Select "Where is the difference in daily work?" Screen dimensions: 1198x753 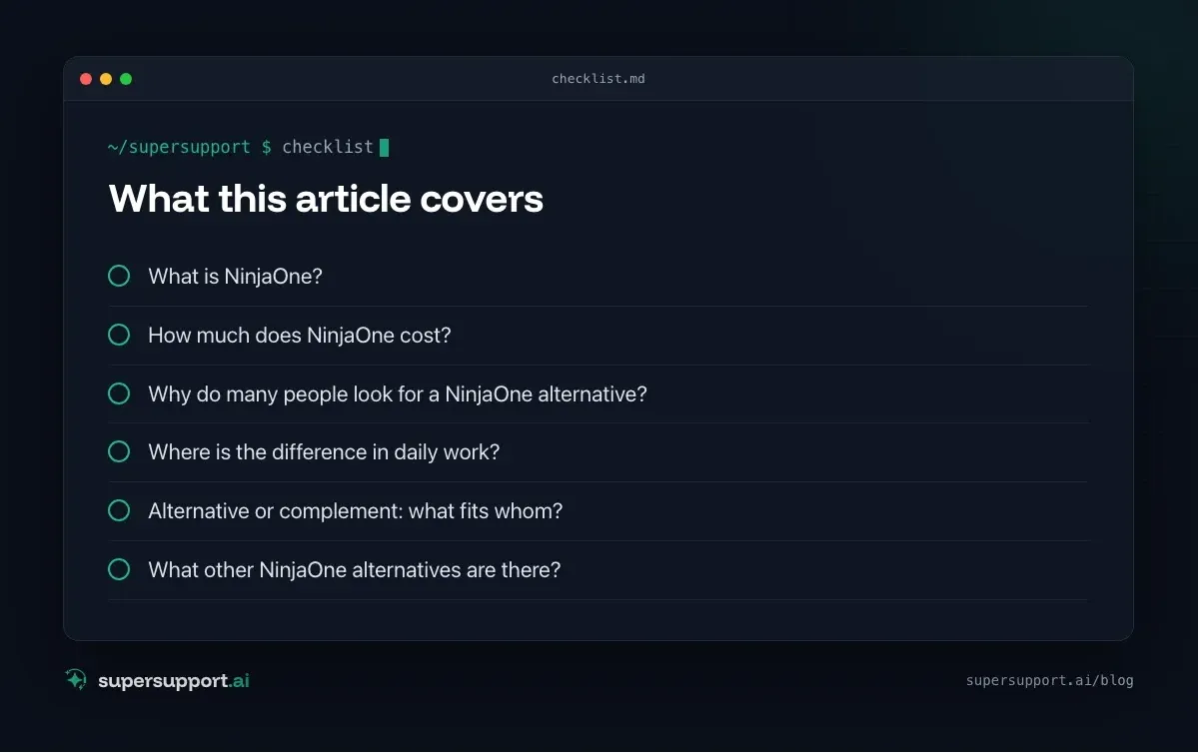(324, 452)
